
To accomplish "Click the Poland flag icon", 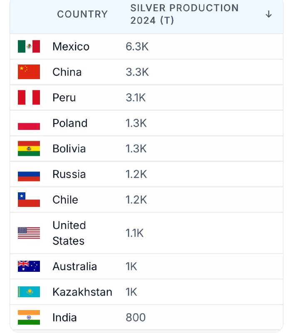I will 29,123.
